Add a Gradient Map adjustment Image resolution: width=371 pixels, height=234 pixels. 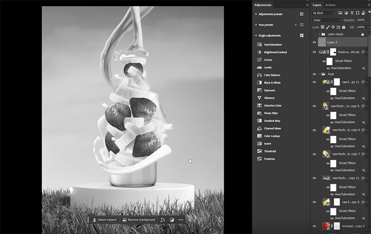[268, 120]
